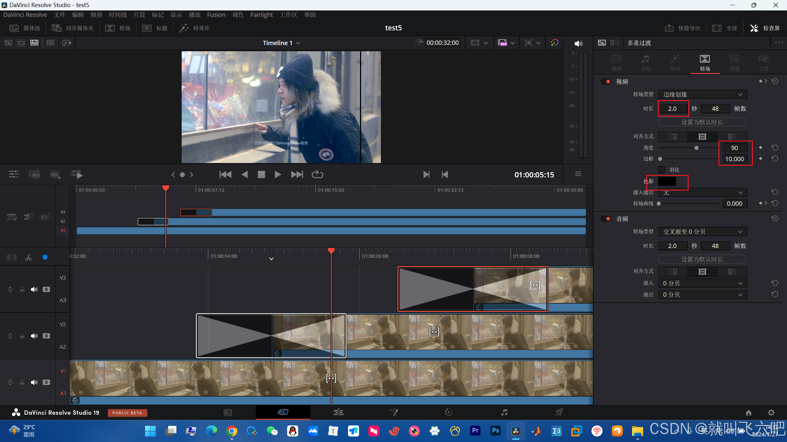Image resolution: width=787 pixels, height=442 pixels.
Task: Open the Fairlight audio page icon
Action: pos(504,412)
